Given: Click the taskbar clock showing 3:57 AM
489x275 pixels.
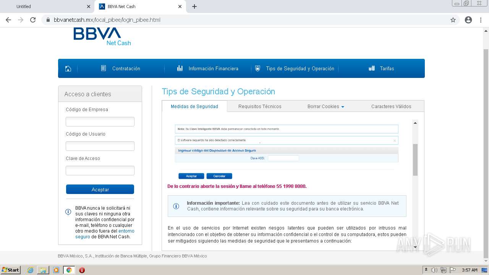Looking at the screenshot, I should tap(470, 270).
